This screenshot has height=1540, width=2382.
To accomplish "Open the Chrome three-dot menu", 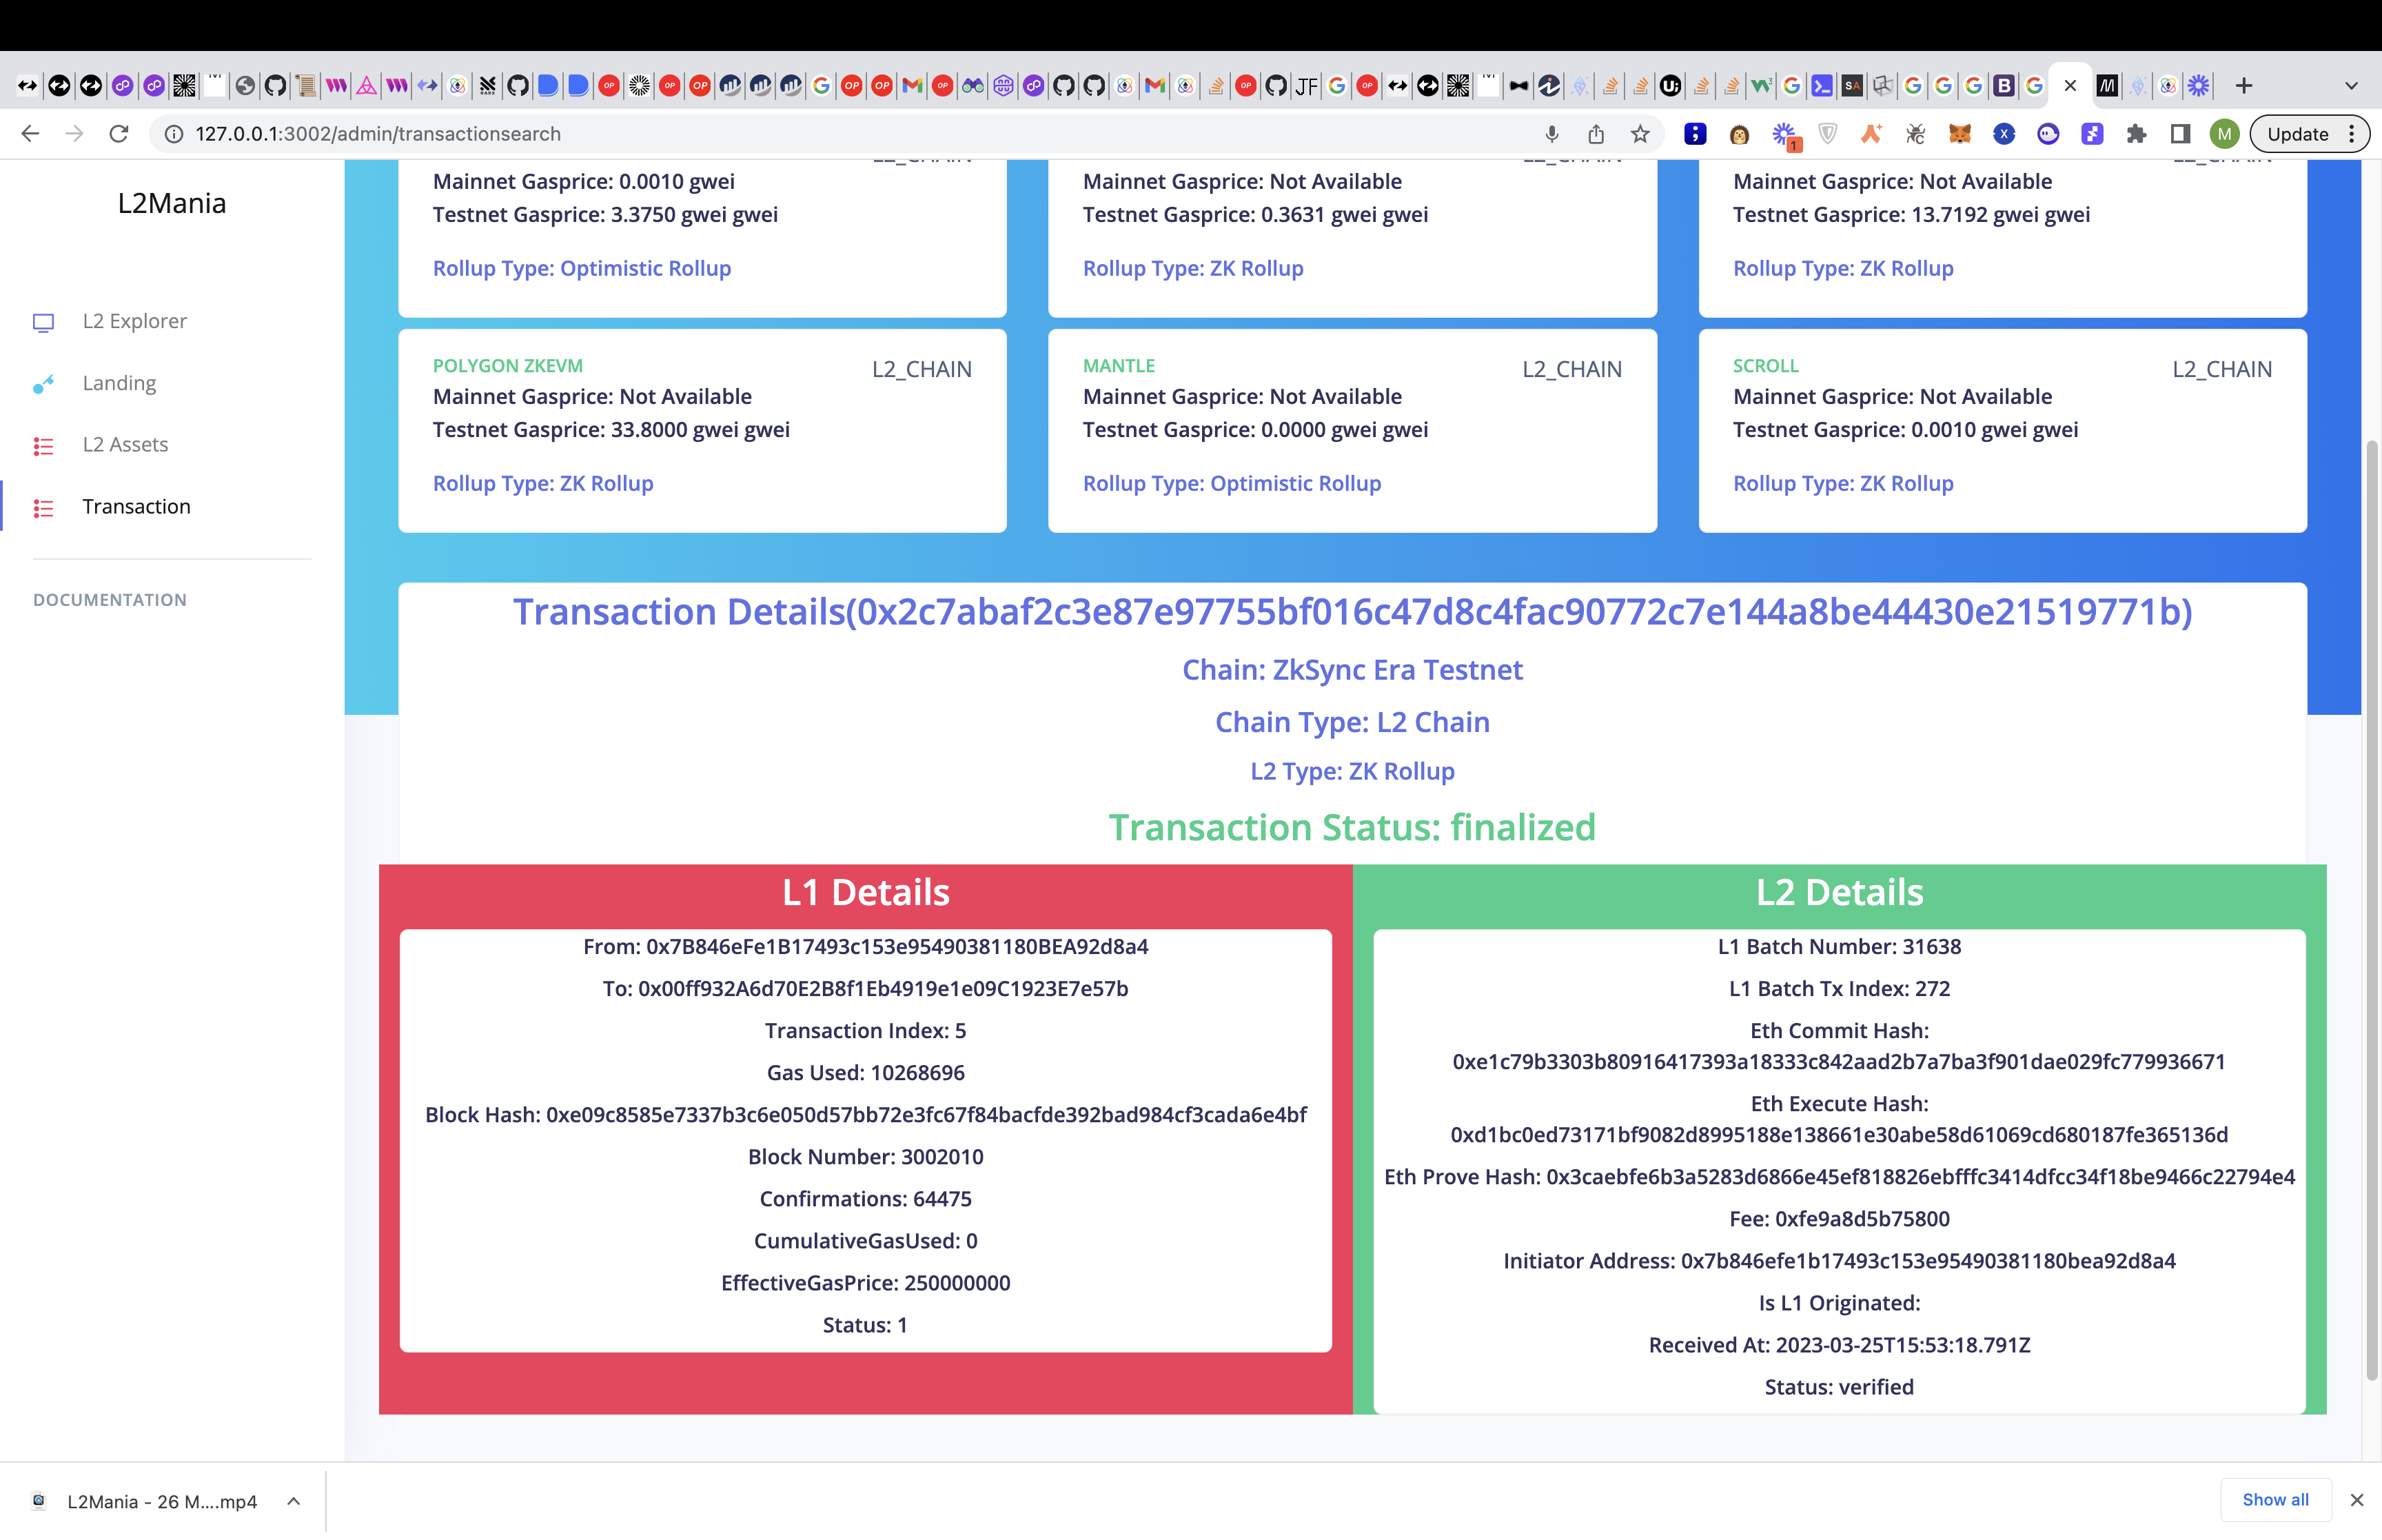I will click(x=2352, y=134).
